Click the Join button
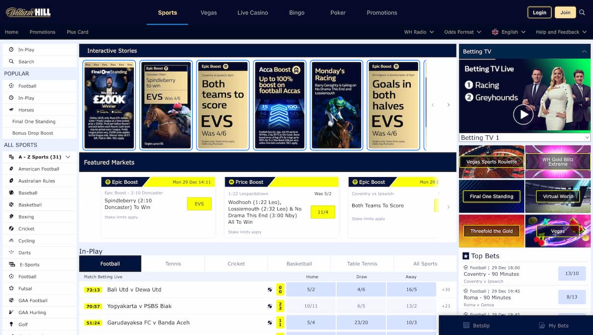593x335 pixels. 565,12
